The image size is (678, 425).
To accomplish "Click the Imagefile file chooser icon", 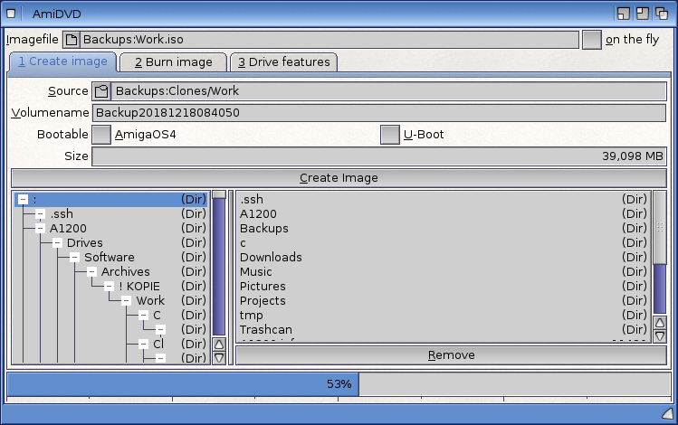I will (x=71, y=40).
